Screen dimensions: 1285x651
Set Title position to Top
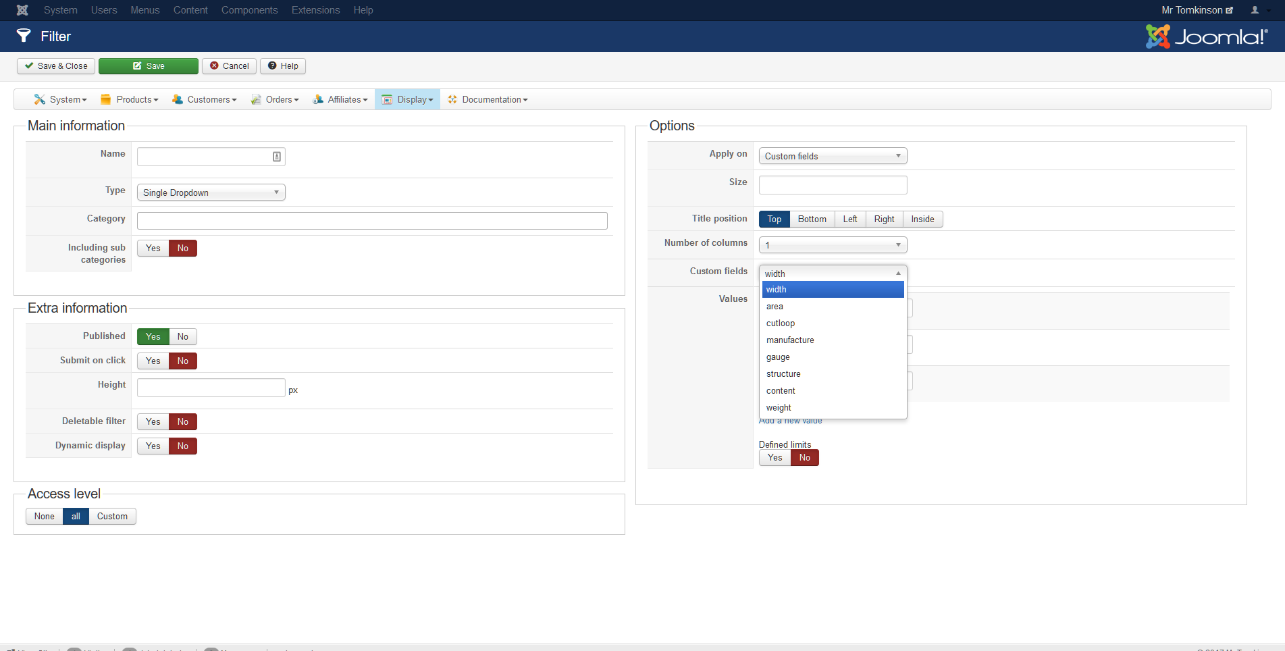775,219
